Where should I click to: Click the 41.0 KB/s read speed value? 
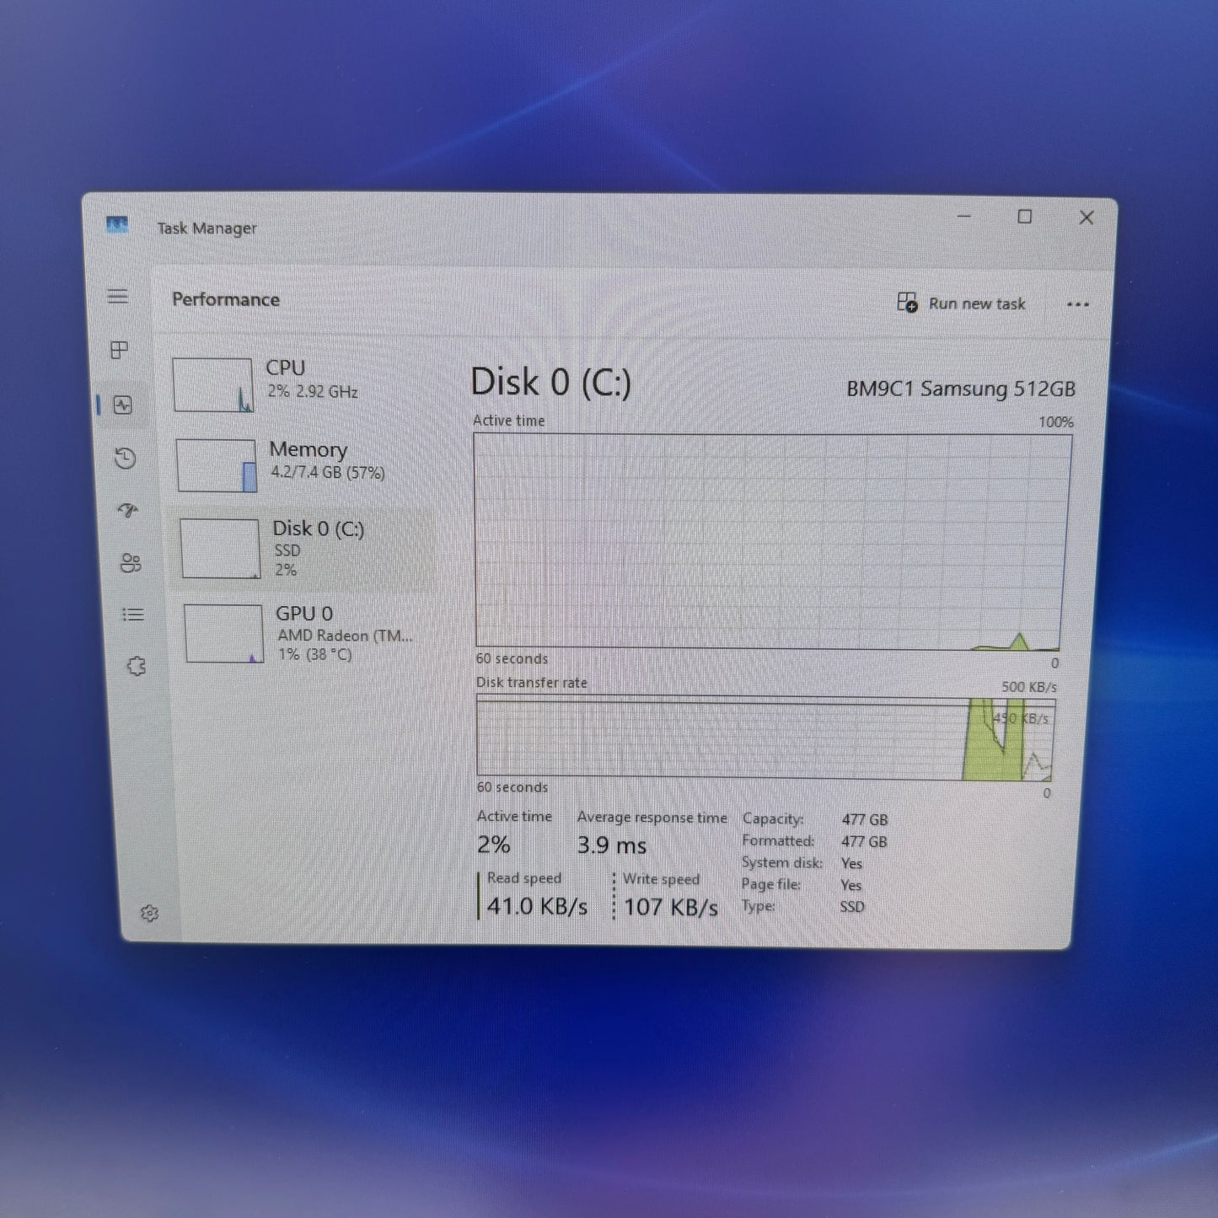tap(537, 906)
